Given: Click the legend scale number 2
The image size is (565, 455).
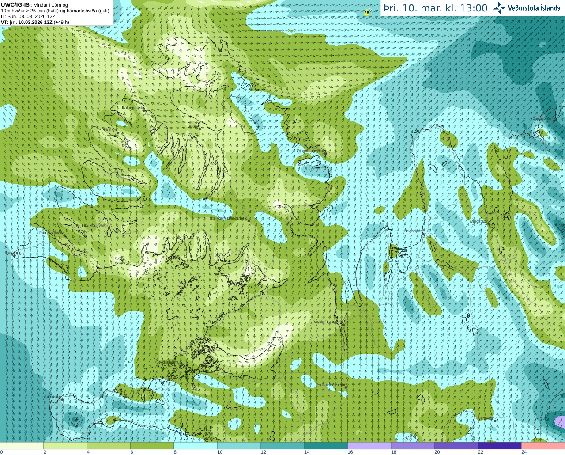Looking at the screenshot, I should pyautogui.click(x=45, y=452).
